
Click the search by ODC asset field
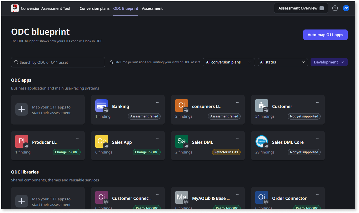pos(58,62)
